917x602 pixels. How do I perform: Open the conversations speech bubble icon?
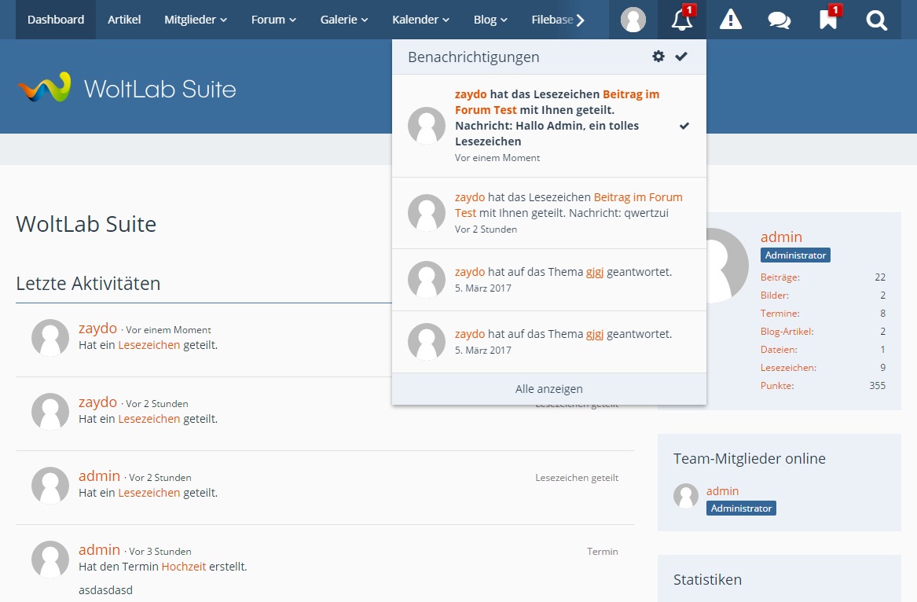tap(779, 20)
